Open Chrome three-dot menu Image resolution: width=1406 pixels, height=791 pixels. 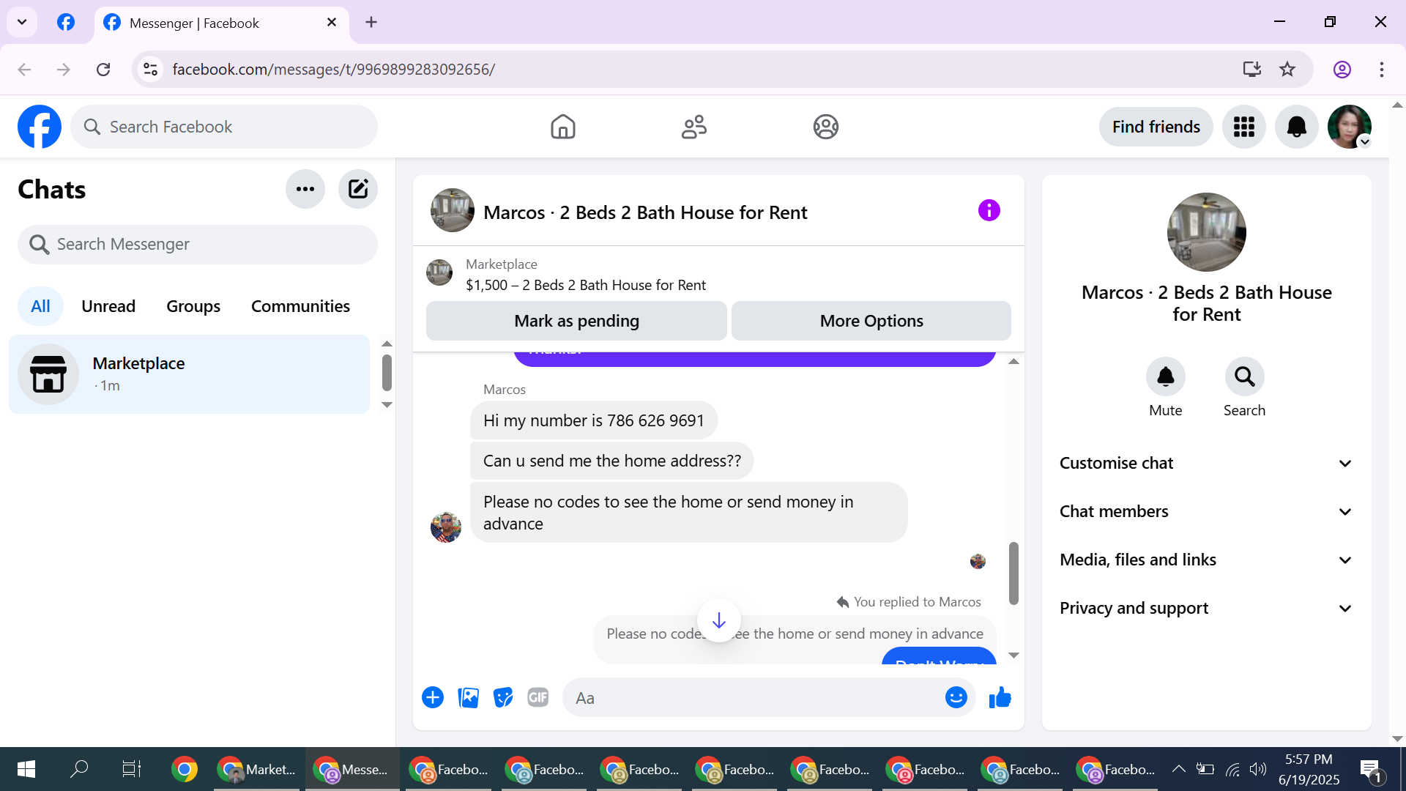[1382, 69]
